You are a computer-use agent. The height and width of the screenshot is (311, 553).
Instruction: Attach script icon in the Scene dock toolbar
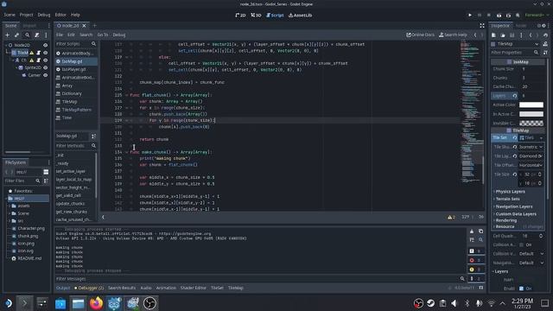click(36, 35)
